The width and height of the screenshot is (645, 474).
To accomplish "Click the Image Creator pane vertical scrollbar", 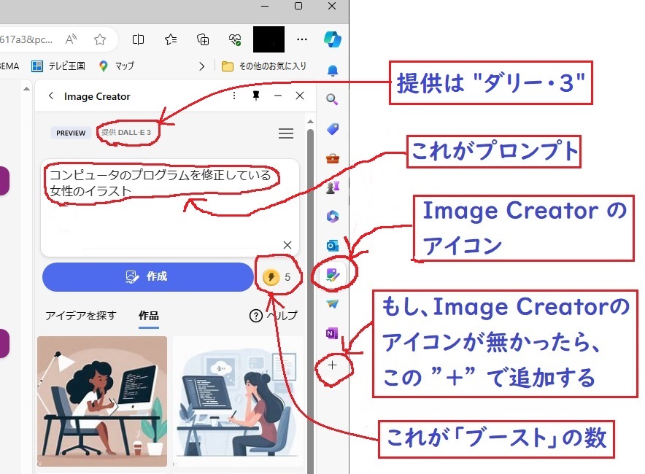I will click(311, 302).
